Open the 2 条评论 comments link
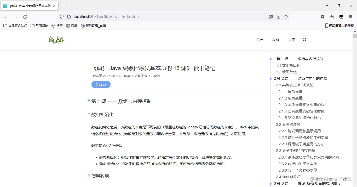 [140, 76]
